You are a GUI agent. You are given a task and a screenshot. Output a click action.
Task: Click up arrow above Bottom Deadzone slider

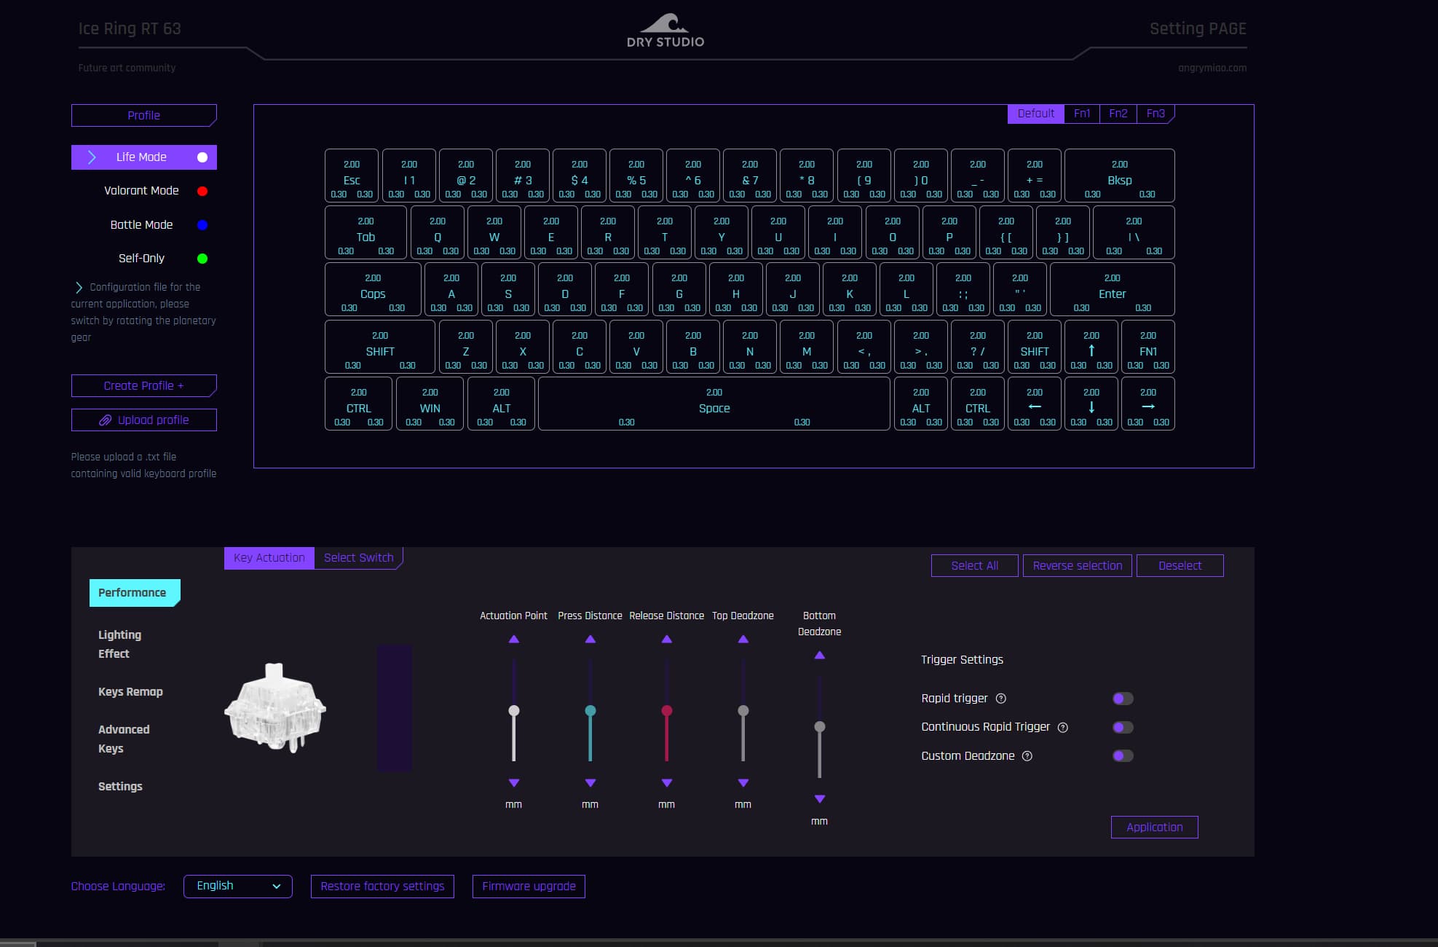point(820,656)
